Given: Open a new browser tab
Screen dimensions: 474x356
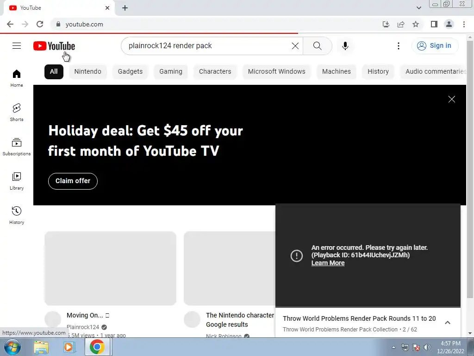Looking at the screenshot, I should [125, 8].
